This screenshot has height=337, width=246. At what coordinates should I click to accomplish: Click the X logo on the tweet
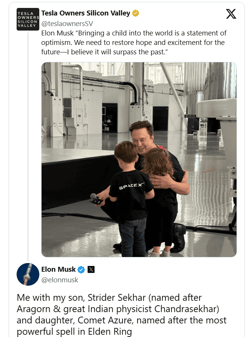231,14
